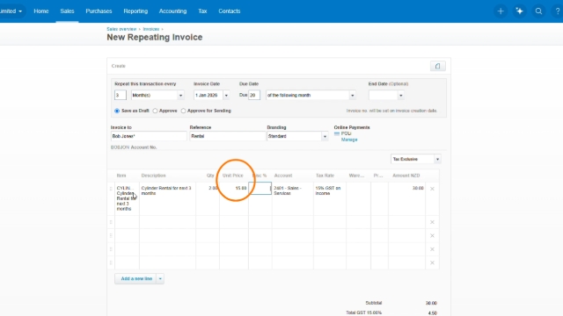
Task: Open the search magnifier icon
Action: 538,11
